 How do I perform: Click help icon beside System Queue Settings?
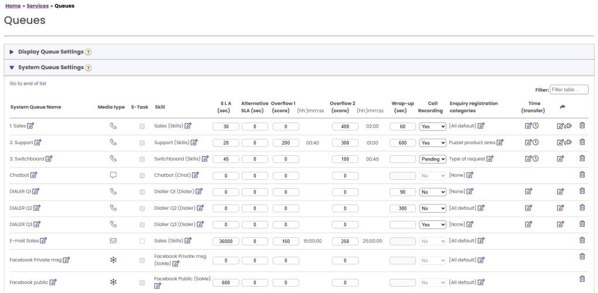88,67
